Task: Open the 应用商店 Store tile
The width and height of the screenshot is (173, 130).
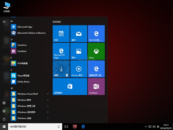Action: 70,86
